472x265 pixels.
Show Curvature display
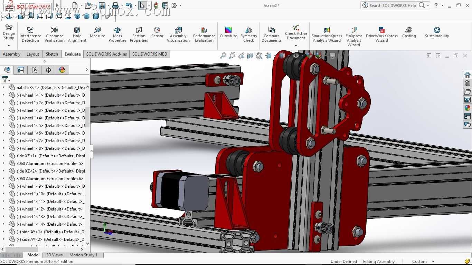point(228,32)
